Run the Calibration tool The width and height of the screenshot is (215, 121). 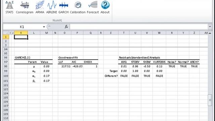(x=78, y=7)
